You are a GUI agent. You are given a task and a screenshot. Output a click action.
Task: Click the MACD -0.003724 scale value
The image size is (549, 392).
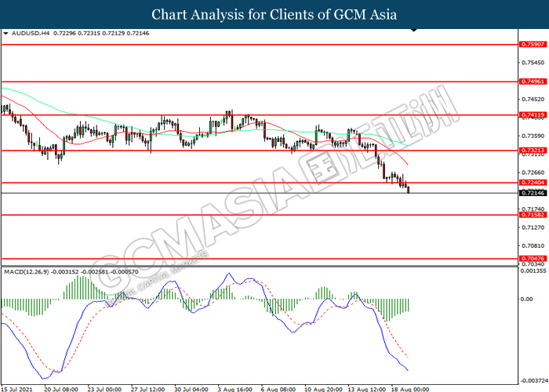(x=533, y=380)
